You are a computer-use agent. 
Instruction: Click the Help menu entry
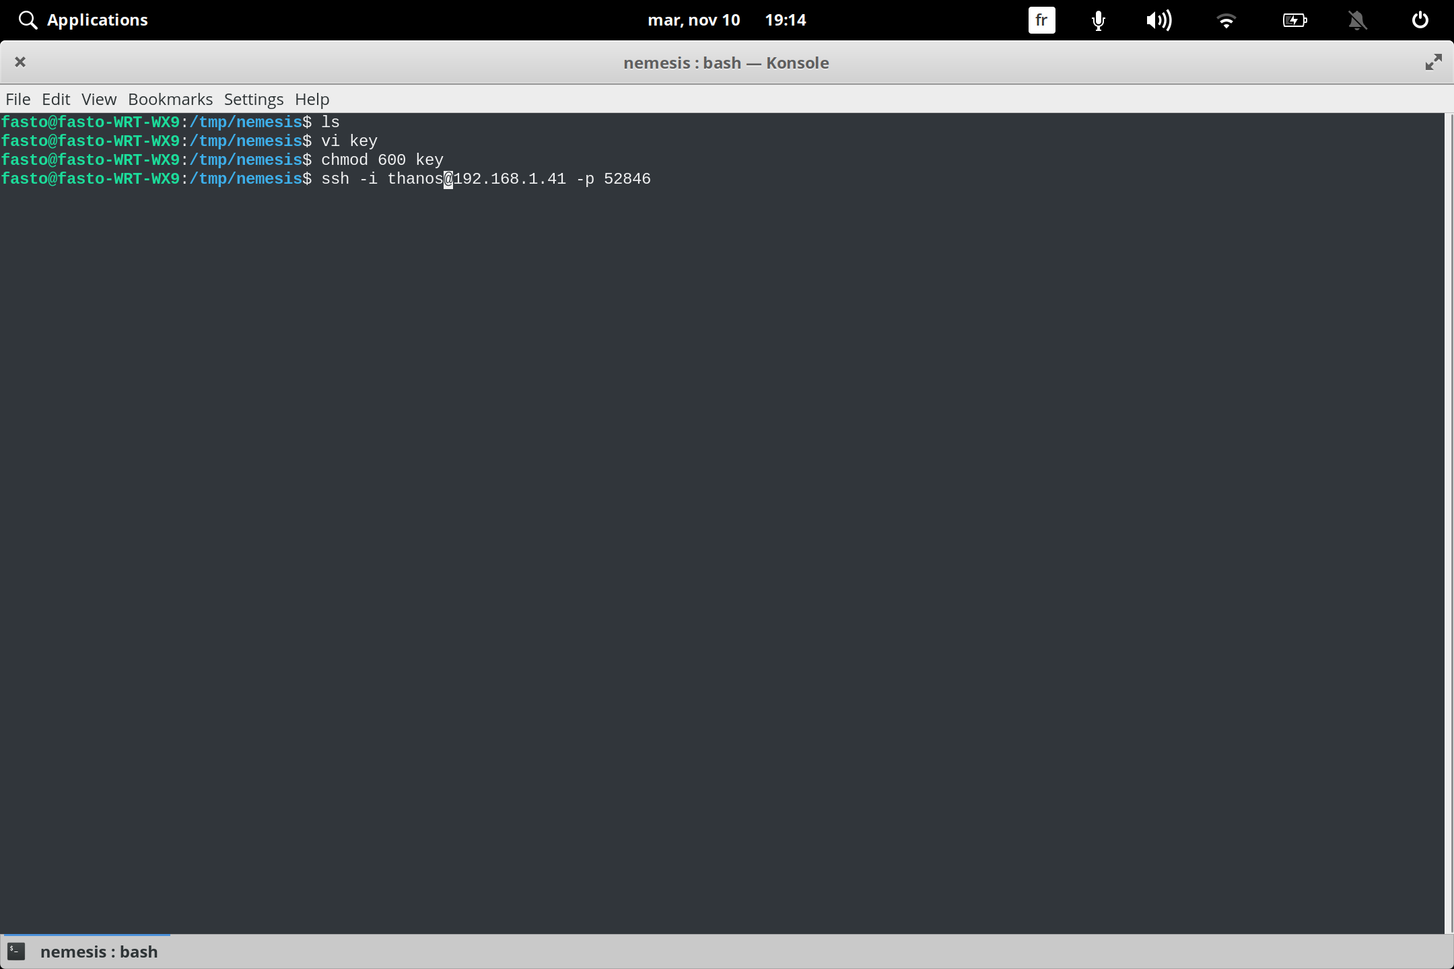(311, 99)
